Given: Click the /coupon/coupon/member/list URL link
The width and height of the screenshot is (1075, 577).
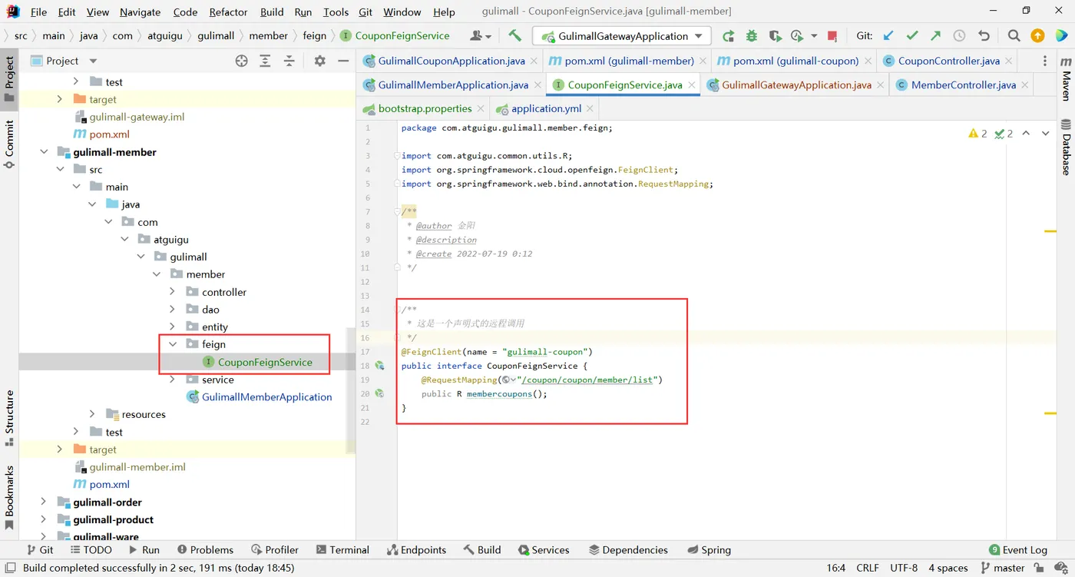Looking at the screenshot, I should pyautogui.click(x=587, y=380).
